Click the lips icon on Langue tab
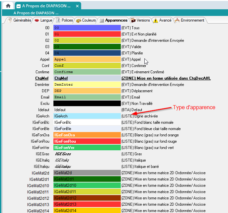This screenshot has height=213, width=228. click(37, 21)
